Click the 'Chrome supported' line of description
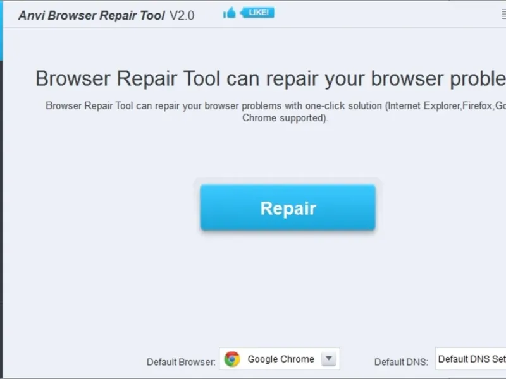This screenshot has width=506, height=379. click(x=285, y=118)
